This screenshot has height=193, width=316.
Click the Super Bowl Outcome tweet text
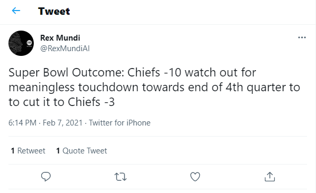click(x=155, y=87)
